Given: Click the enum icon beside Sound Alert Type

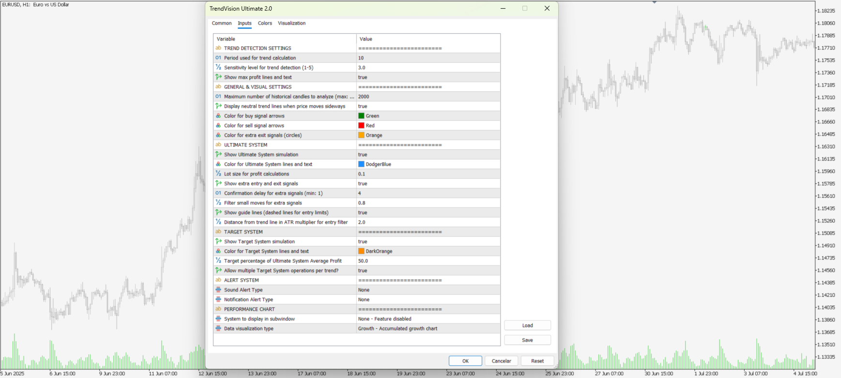Looking at the screenshot, I should [x=218, y=290].
